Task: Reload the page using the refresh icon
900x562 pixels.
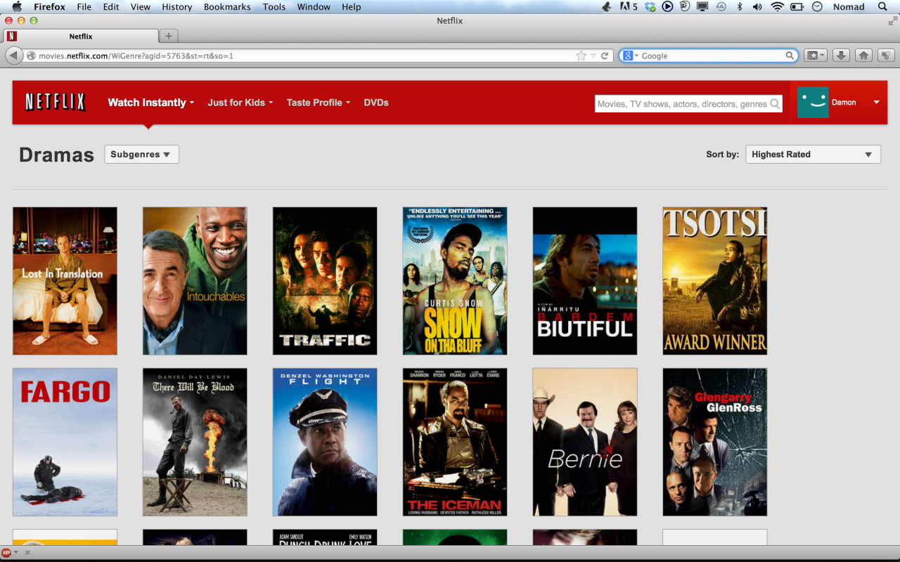Action: click(605, 55)
